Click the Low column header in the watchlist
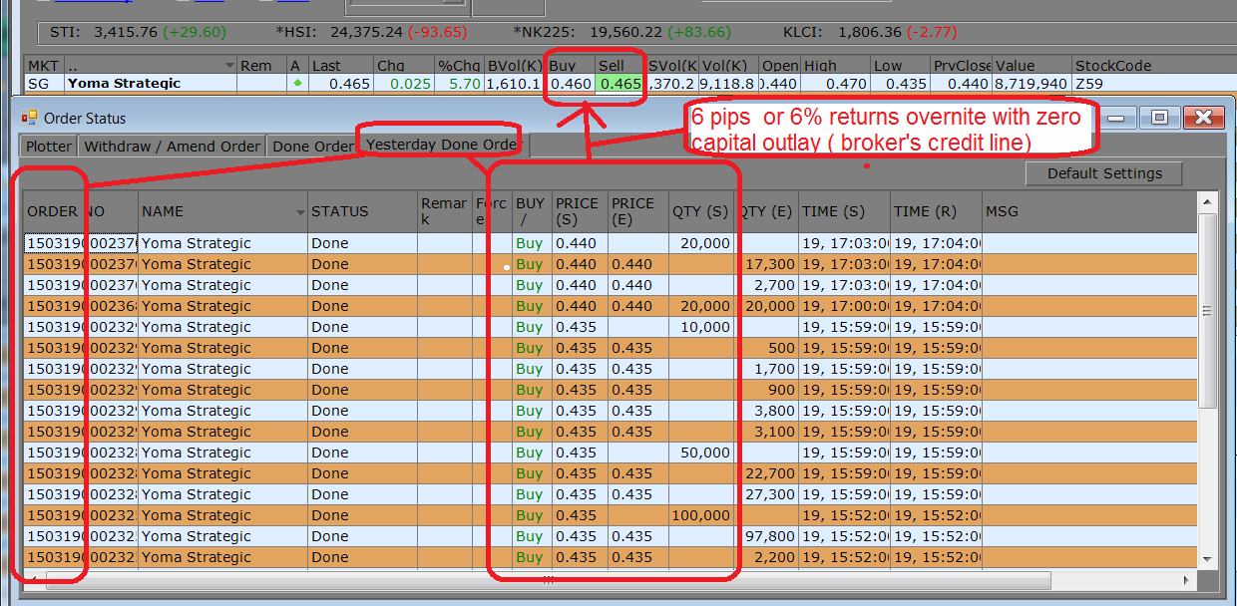Screen dimensions: 1237x606 902,66
